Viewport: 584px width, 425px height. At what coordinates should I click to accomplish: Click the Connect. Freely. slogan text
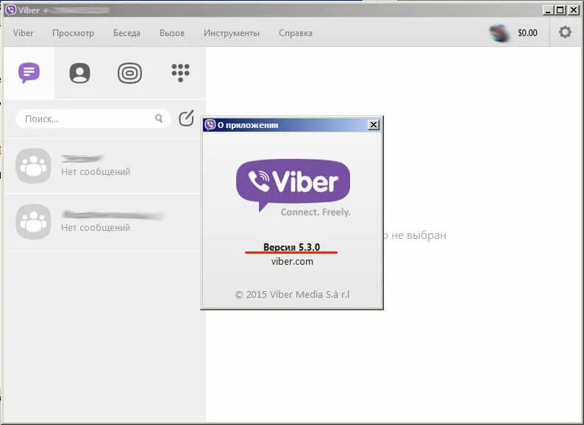(x=316, y=213)
